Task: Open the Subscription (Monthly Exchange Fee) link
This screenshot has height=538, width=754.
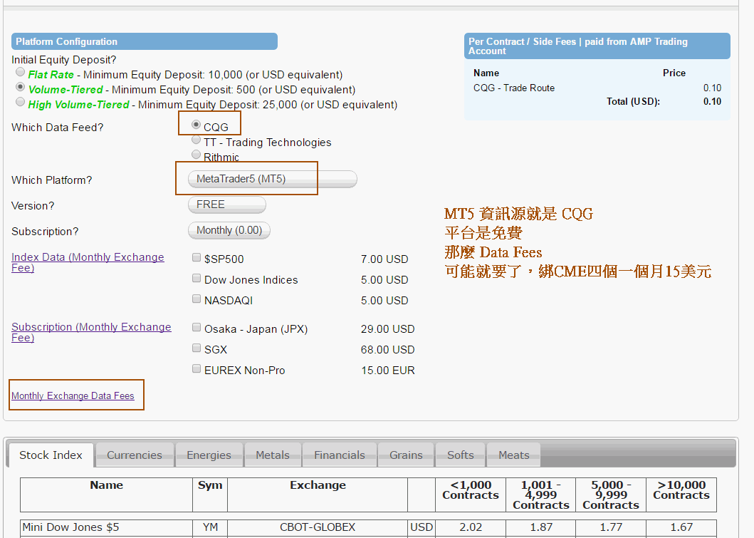Action: coord(91,332)
